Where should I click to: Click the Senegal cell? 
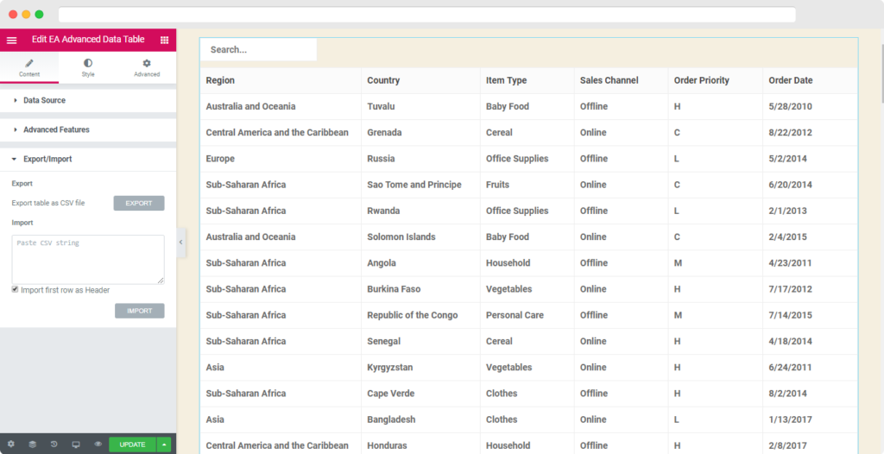[420, 341]
